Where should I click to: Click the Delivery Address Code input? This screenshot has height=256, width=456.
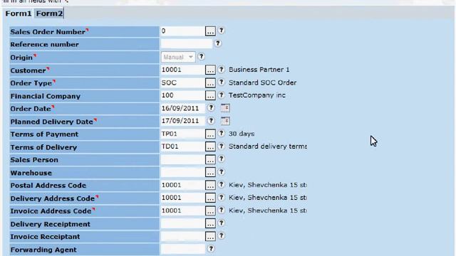pyautogui.click(x=182, y=198)
